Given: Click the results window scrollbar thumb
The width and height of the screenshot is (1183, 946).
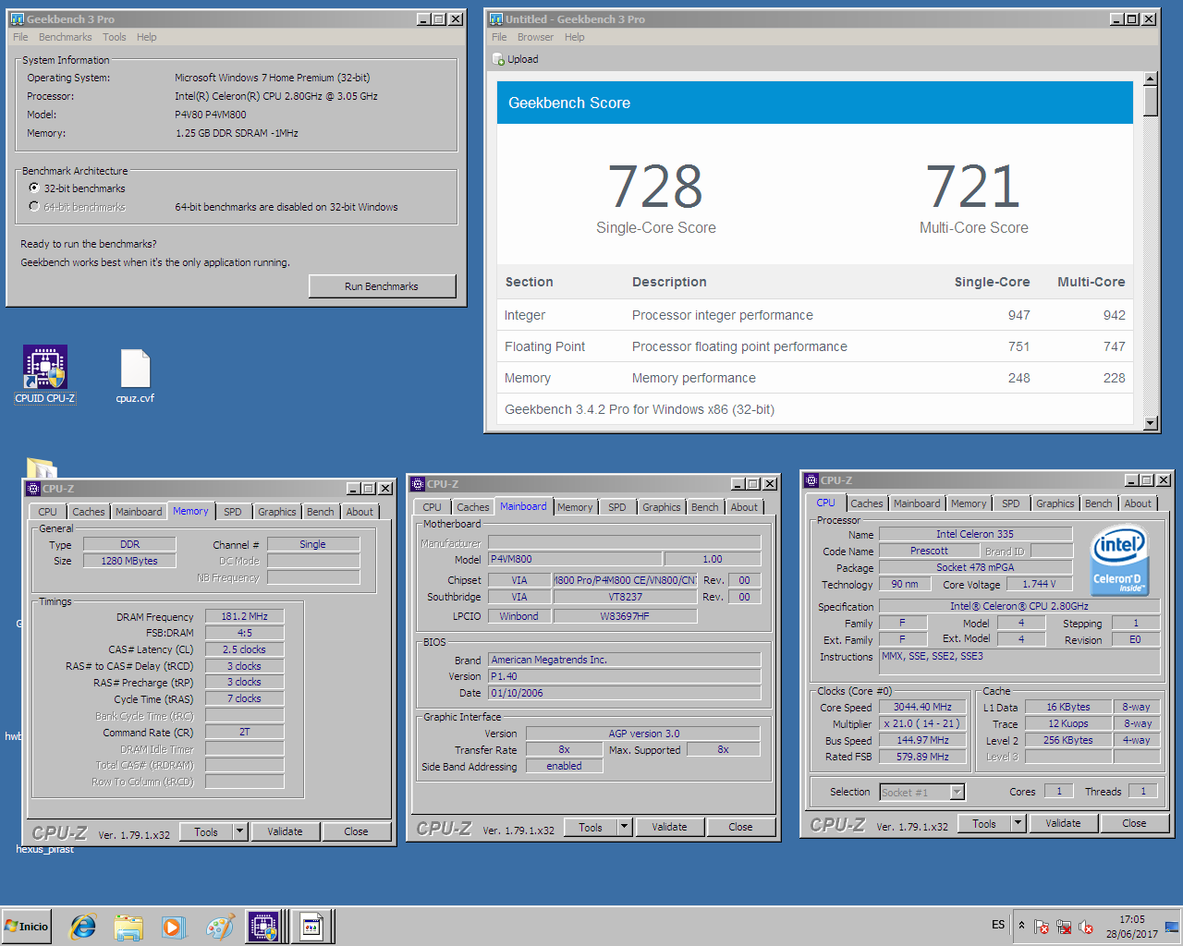Looking at the screenshot, I should coord(1151,102).
